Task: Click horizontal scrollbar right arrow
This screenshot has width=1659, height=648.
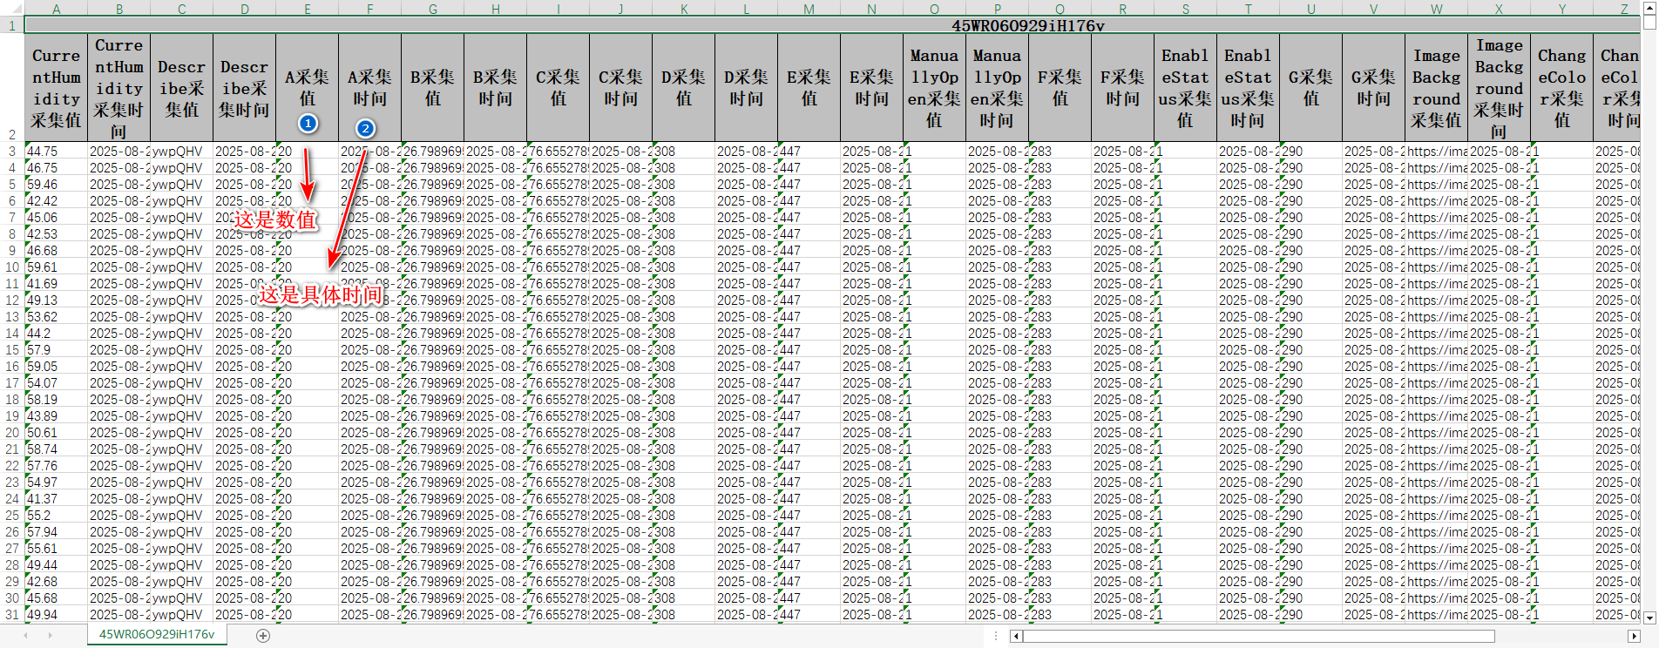Action: [x=1634, y=637]
